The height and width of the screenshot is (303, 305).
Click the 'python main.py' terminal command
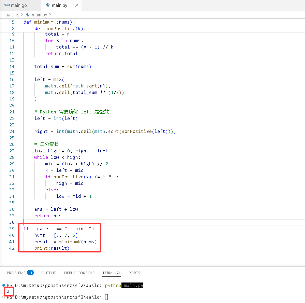(x=124, y=286)
